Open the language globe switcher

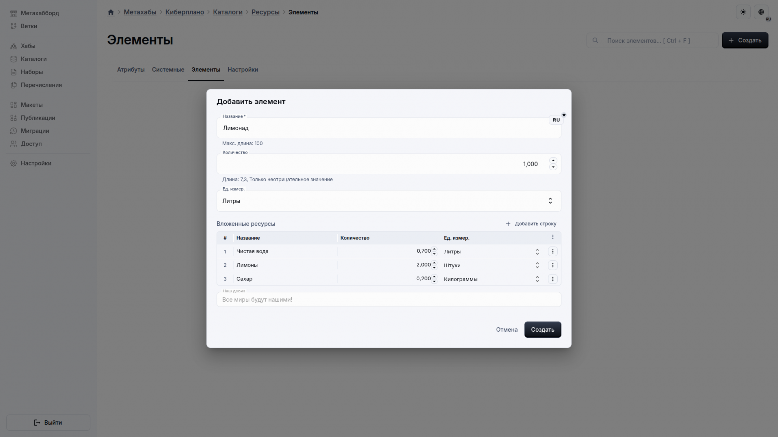click(x=761, y=12)
